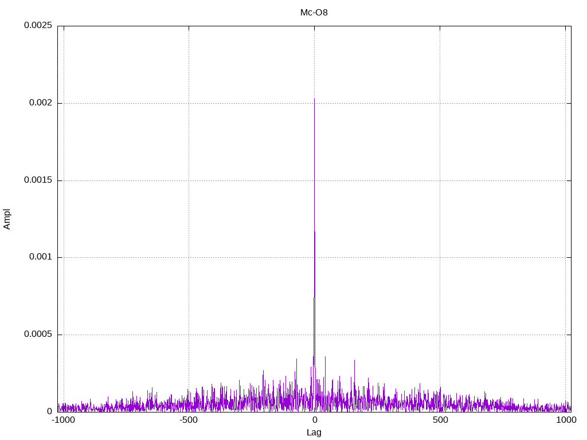Click the 0.001 y-axis tick label

point(40,257)
